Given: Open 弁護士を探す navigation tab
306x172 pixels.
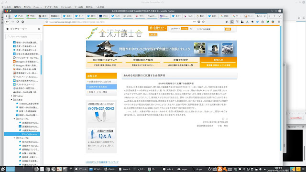Looking at the screenshot, I should click(181, 62).
